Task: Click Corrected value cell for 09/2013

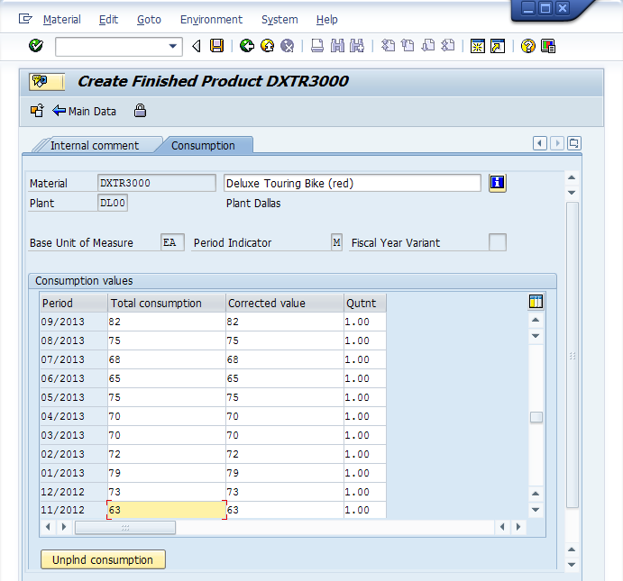Action: pyautogui.click(x=285, y=322)
